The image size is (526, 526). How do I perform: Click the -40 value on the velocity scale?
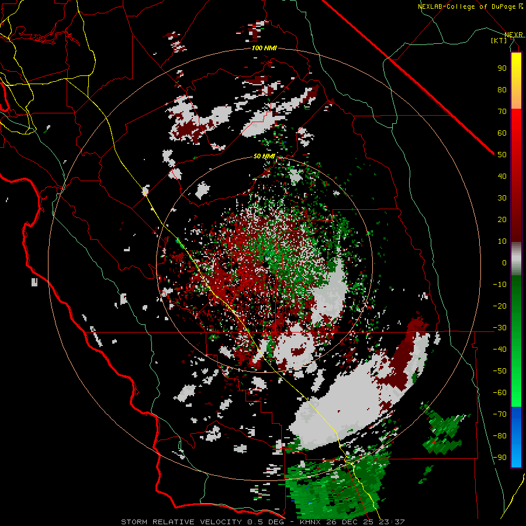click(x=500, y=349)
